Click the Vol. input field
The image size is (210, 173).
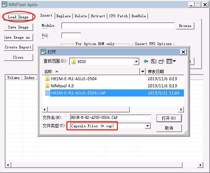tap(71, 36)
